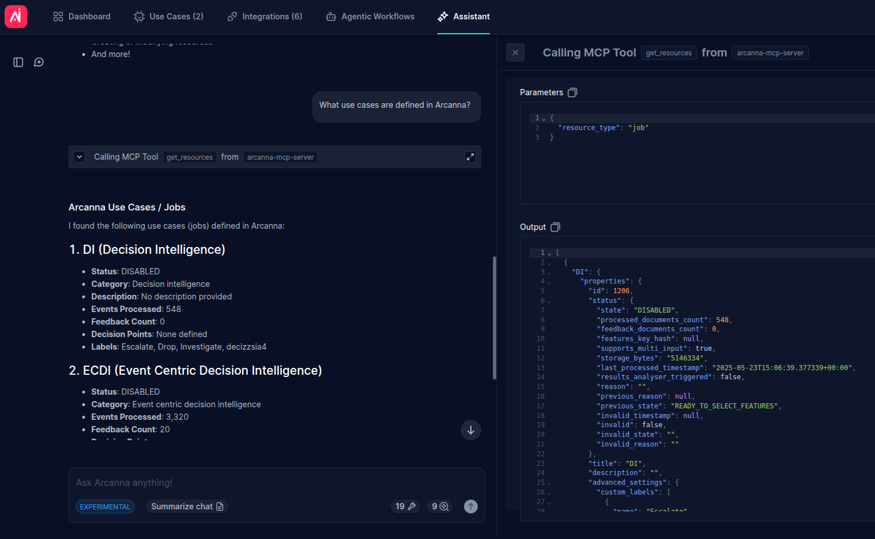This screenshot has width=875, height=539.
Task: Toggle the chat sidebar panel icon
Action: coord(18,62)
